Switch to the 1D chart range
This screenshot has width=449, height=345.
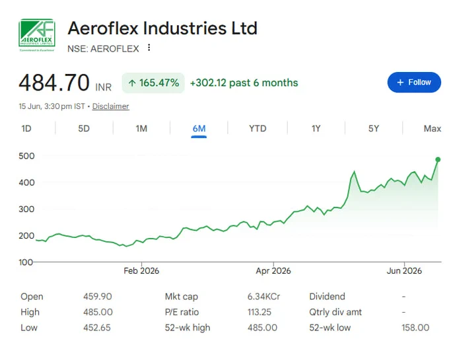(26, 128)
